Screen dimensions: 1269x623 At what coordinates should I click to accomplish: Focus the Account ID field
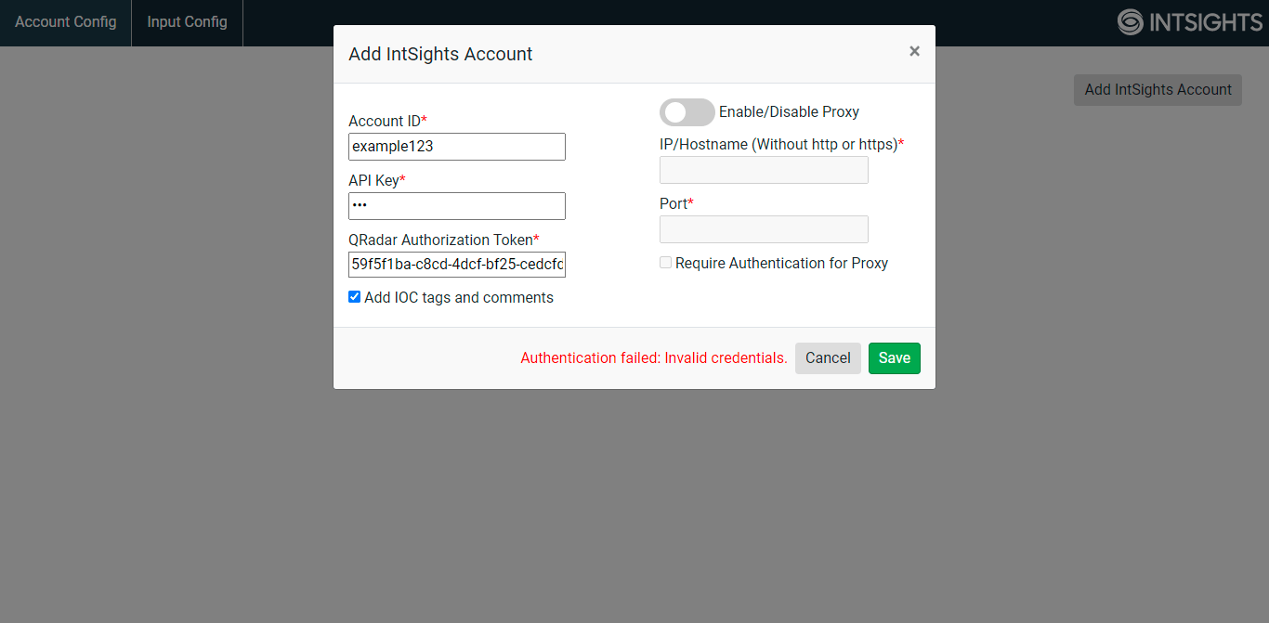click(457, 147)
